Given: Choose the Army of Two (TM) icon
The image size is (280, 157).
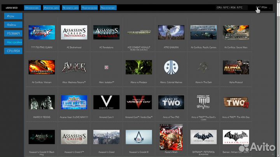Looking at the screenshot, I should tap(171, 102).
